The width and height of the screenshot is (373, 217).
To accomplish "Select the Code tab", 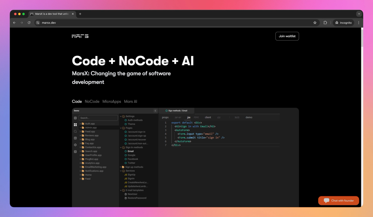I will pyautogui.click(x=77, y=101).
